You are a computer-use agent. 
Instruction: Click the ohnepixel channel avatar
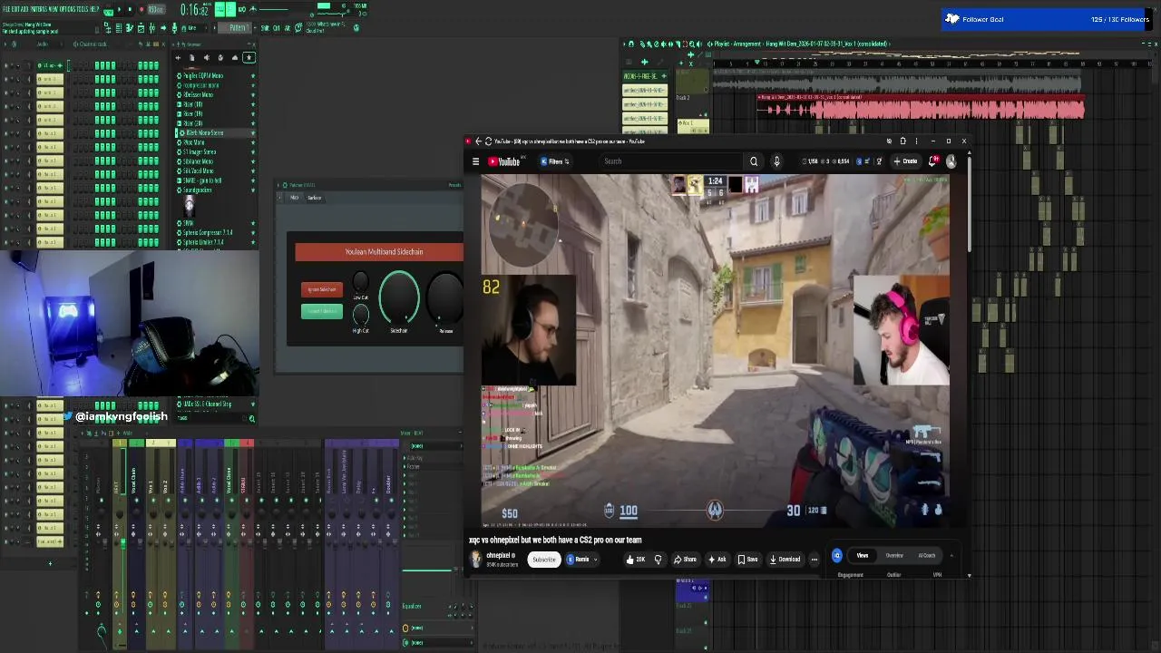point(475,559)
